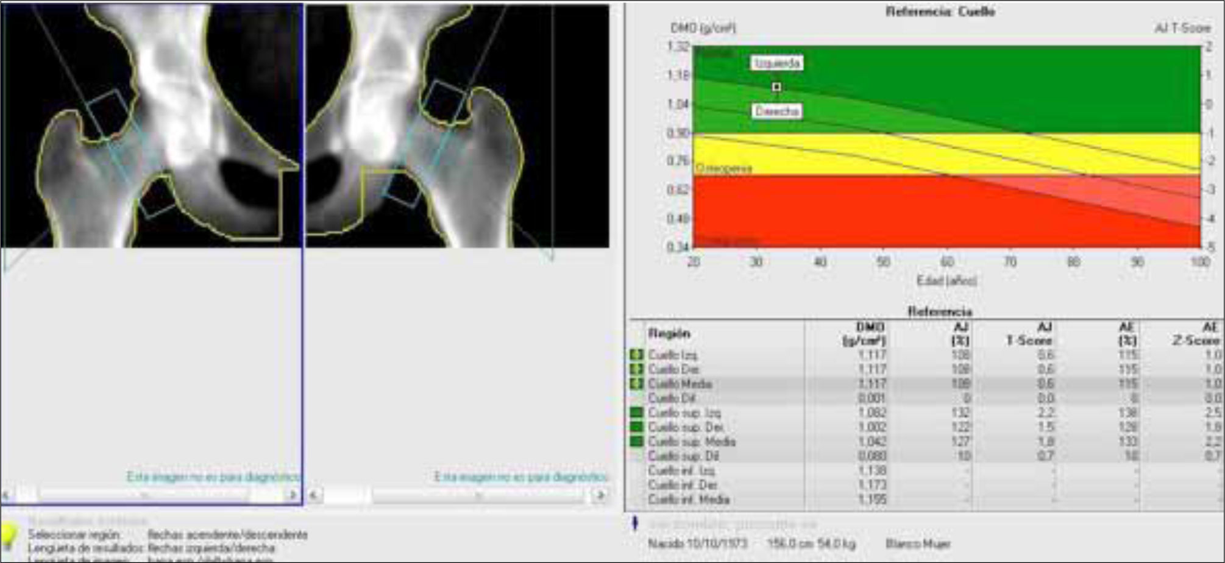Click left scroll arrow under left hip image
1225x563 pixels.
coord(7,495)
